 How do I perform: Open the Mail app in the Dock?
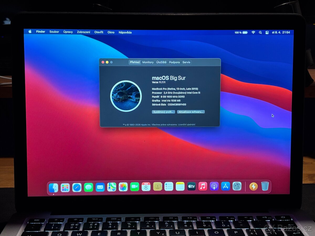click(99, 187)
